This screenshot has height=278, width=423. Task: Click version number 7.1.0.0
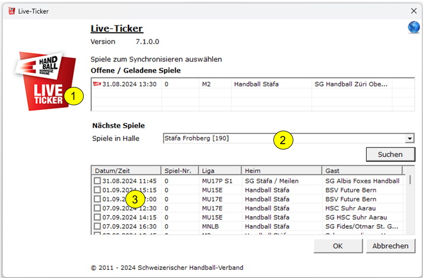[147, 42]
